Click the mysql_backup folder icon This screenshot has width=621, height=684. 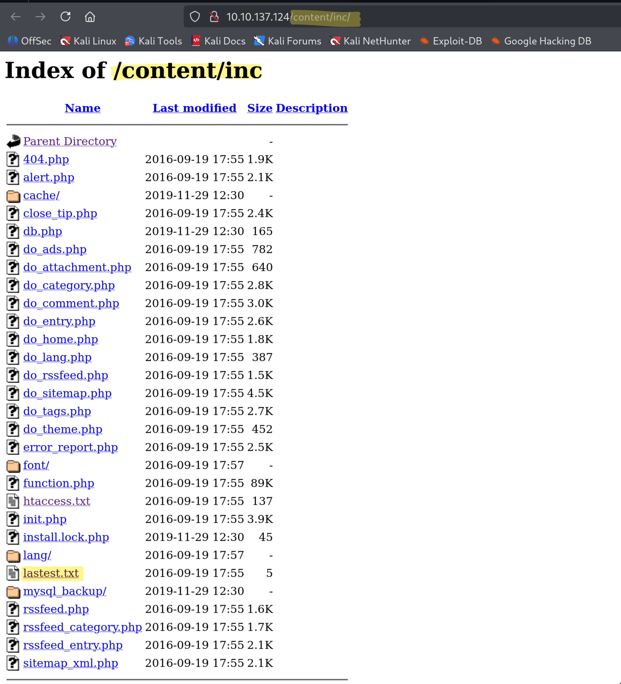pyautogui.click(x=13, y=592)
